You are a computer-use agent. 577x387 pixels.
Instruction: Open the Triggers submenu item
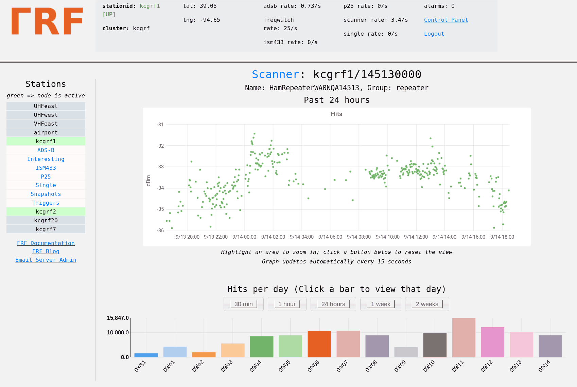[x=46, y=203]
